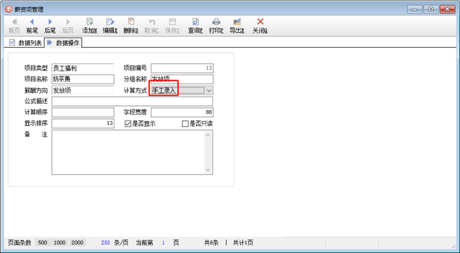This screenshot has width=460, height=253.
Task: Click the 共计1页 page total text
Action: (243, 243)
